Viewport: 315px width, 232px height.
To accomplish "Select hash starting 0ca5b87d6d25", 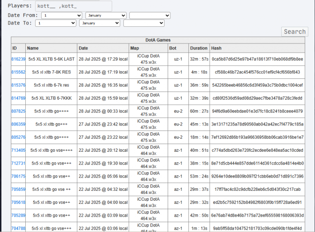I will [257, 59].
